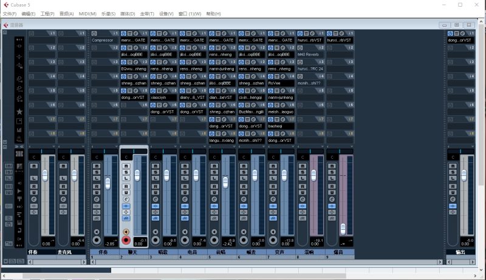The height and width of the screenshot is (280, 486).
Task: Record-enable the 变声 channel
Action: (273, 240)
